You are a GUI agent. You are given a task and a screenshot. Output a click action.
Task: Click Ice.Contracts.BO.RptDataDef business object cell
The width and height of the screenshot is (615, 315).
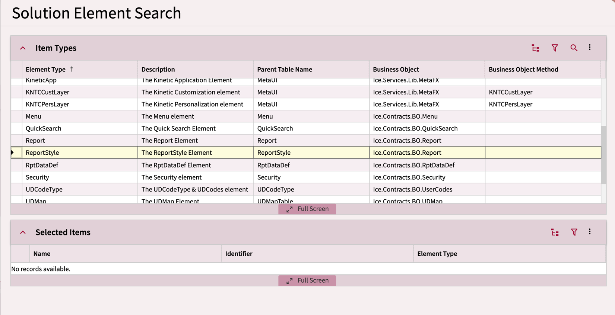coord(427,165)
